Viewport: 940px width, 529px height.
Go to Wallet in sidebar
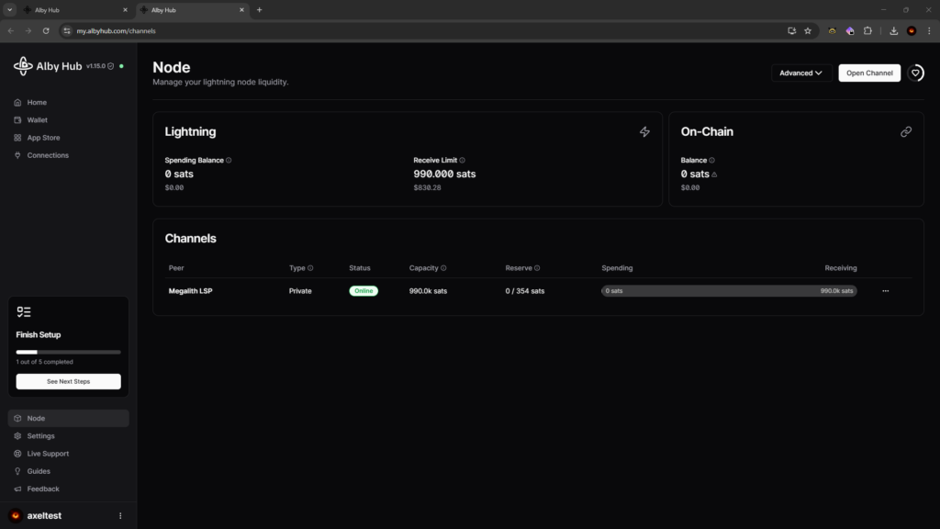point(37,120)
